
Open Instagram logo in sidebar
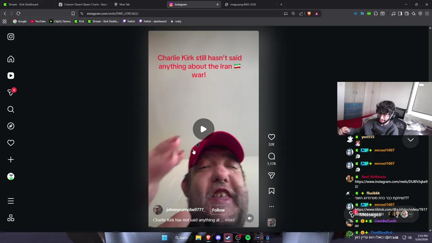pos(11,37)
